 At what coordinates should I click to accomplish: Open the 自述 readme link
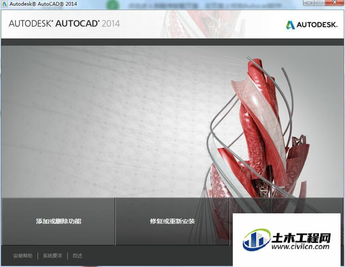pos(77,256)
